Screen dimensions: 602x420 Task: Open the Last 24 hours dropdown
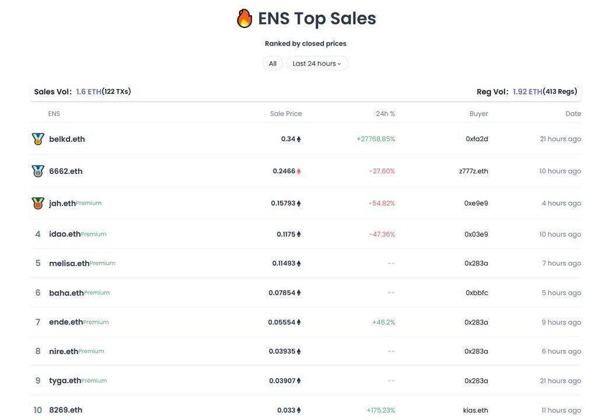click(317, 64)
